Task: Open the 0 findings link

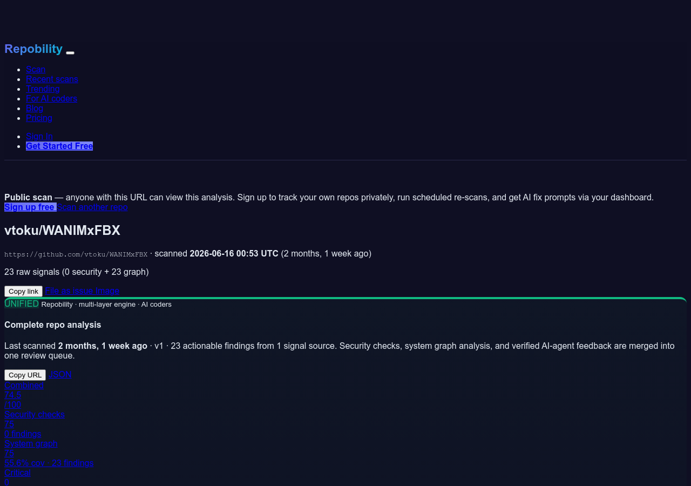Action: (23, 434)
